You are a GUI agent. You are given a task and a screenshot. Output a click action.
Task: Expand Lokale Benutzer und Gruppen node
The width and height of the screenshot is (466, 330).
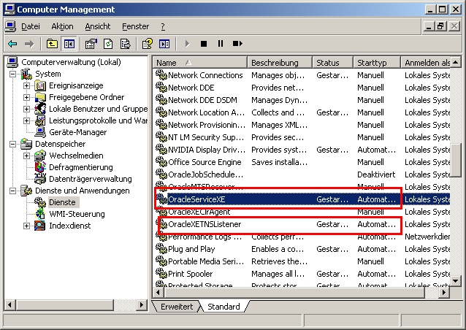26,109
